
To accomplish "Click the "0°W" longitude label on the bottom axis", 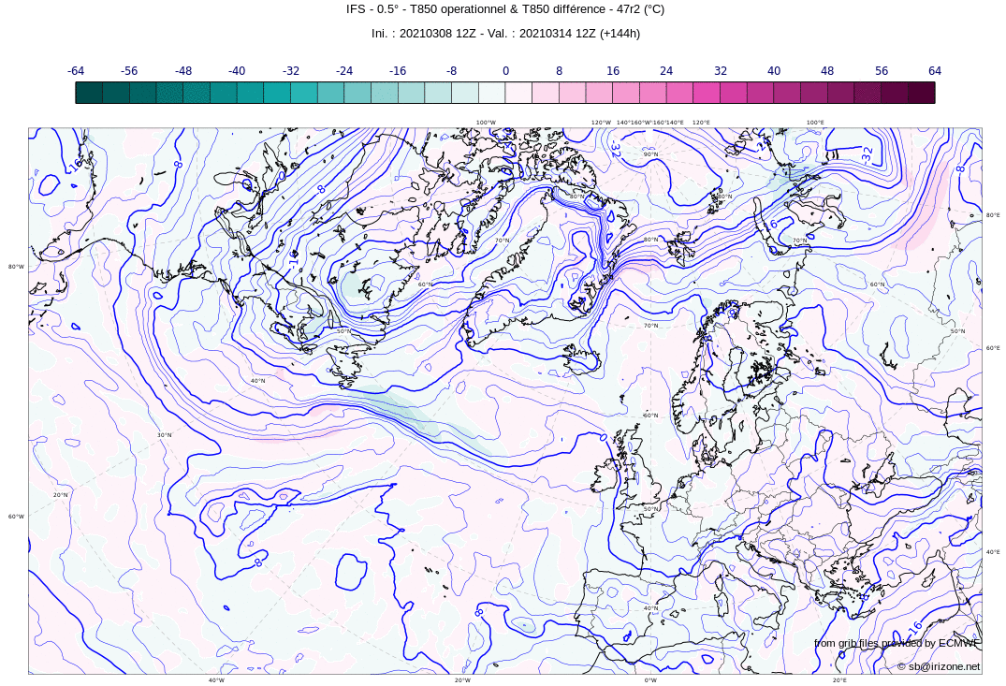I will (x=650, y=680).
